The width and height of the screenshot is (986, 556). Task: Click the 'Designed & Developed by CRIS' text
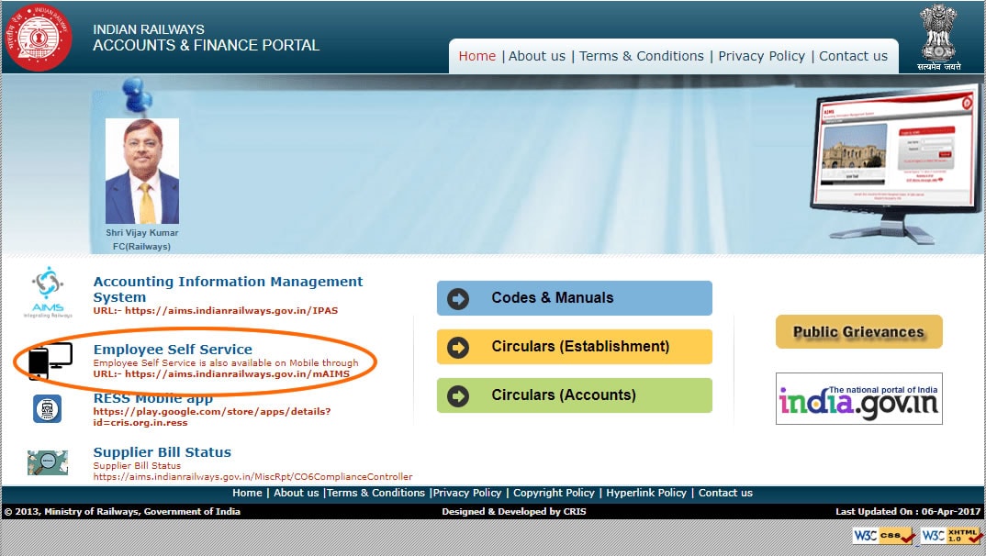pyautogui.click(x=514, y=511)
